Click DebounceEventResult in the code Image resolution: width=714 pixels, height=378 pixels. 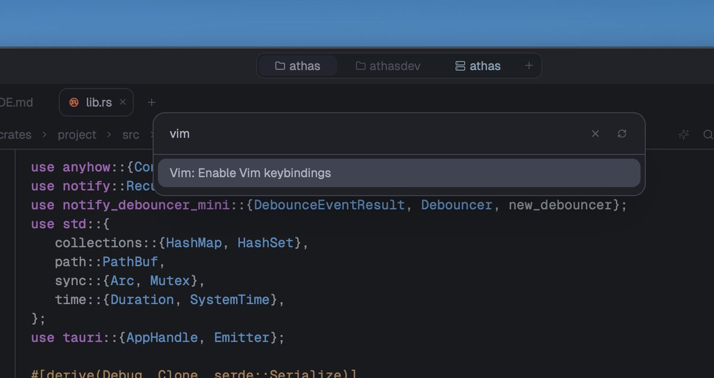pos(330,205)
